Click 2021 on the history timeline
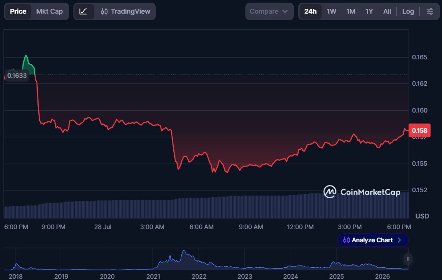Screen dimensions: 442x280 coord(153,276)
